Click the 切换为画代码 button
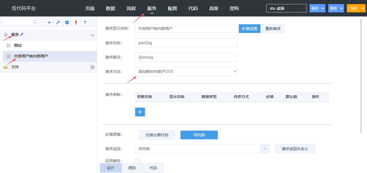 pyautogui.click(x=157, y=135)
